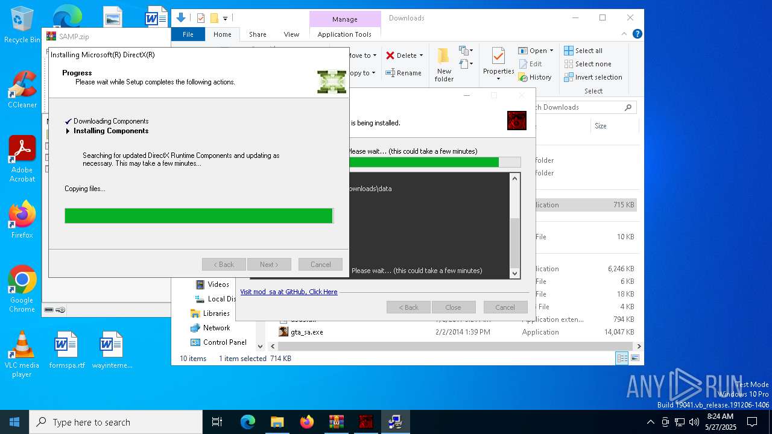
Task: Select gta_sa.exe file row
Action: coord(457,332)
